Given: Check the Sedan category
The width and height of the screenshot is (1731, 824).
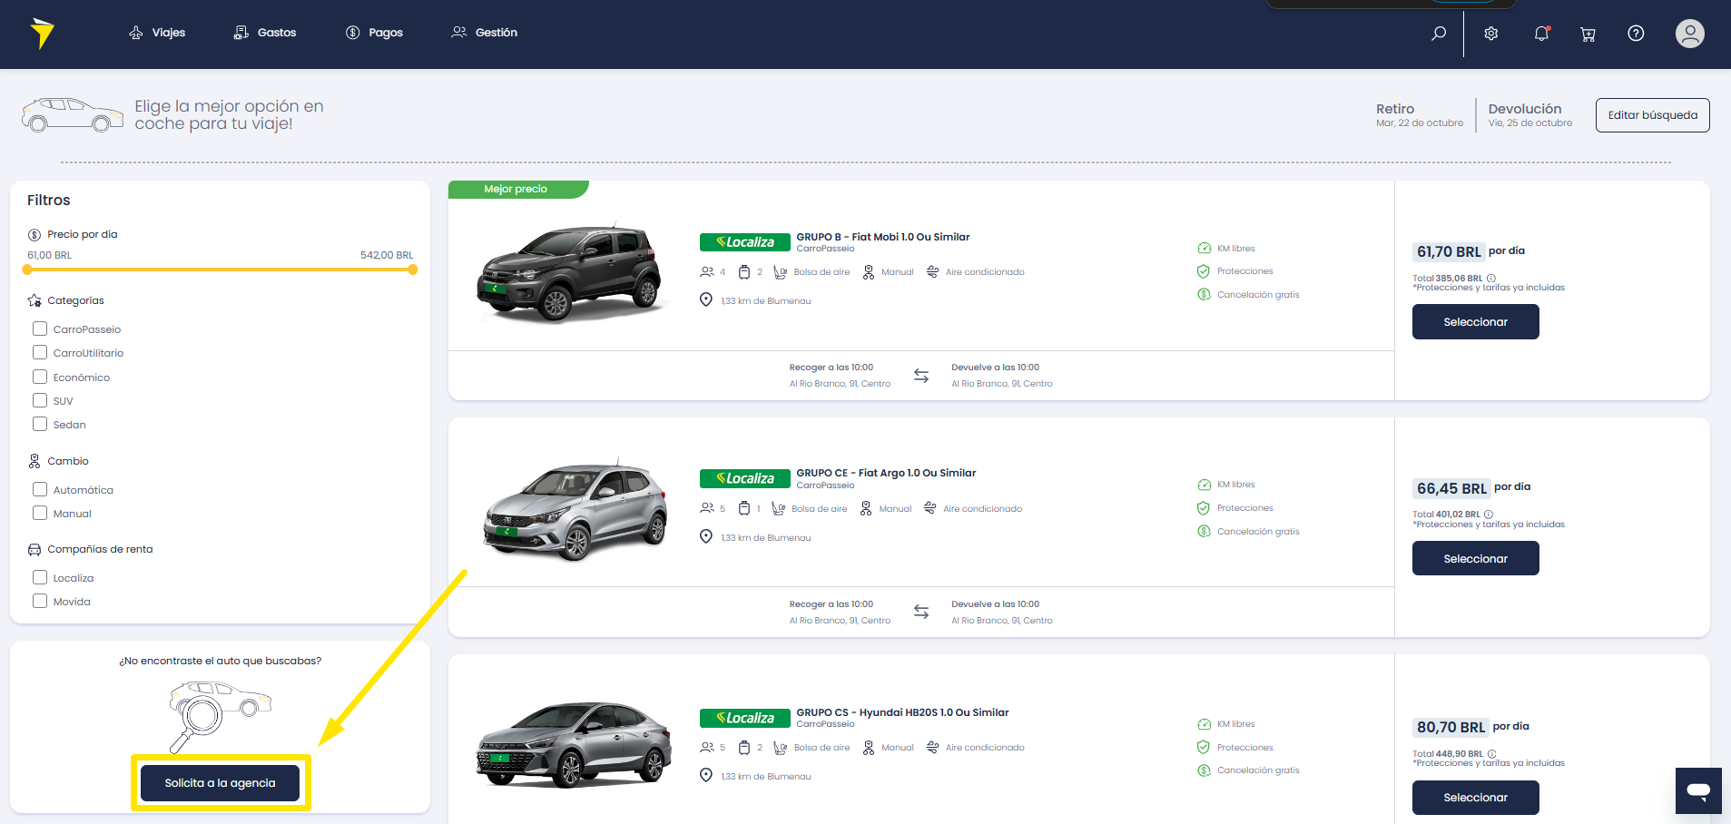Looking at the screenshot, I should coord(40,424).
